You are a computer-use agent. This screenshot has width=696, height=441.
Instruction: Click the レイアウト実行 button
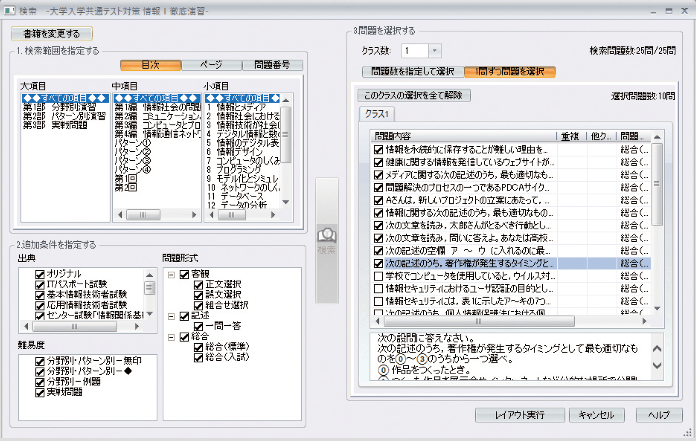[520, 415]
